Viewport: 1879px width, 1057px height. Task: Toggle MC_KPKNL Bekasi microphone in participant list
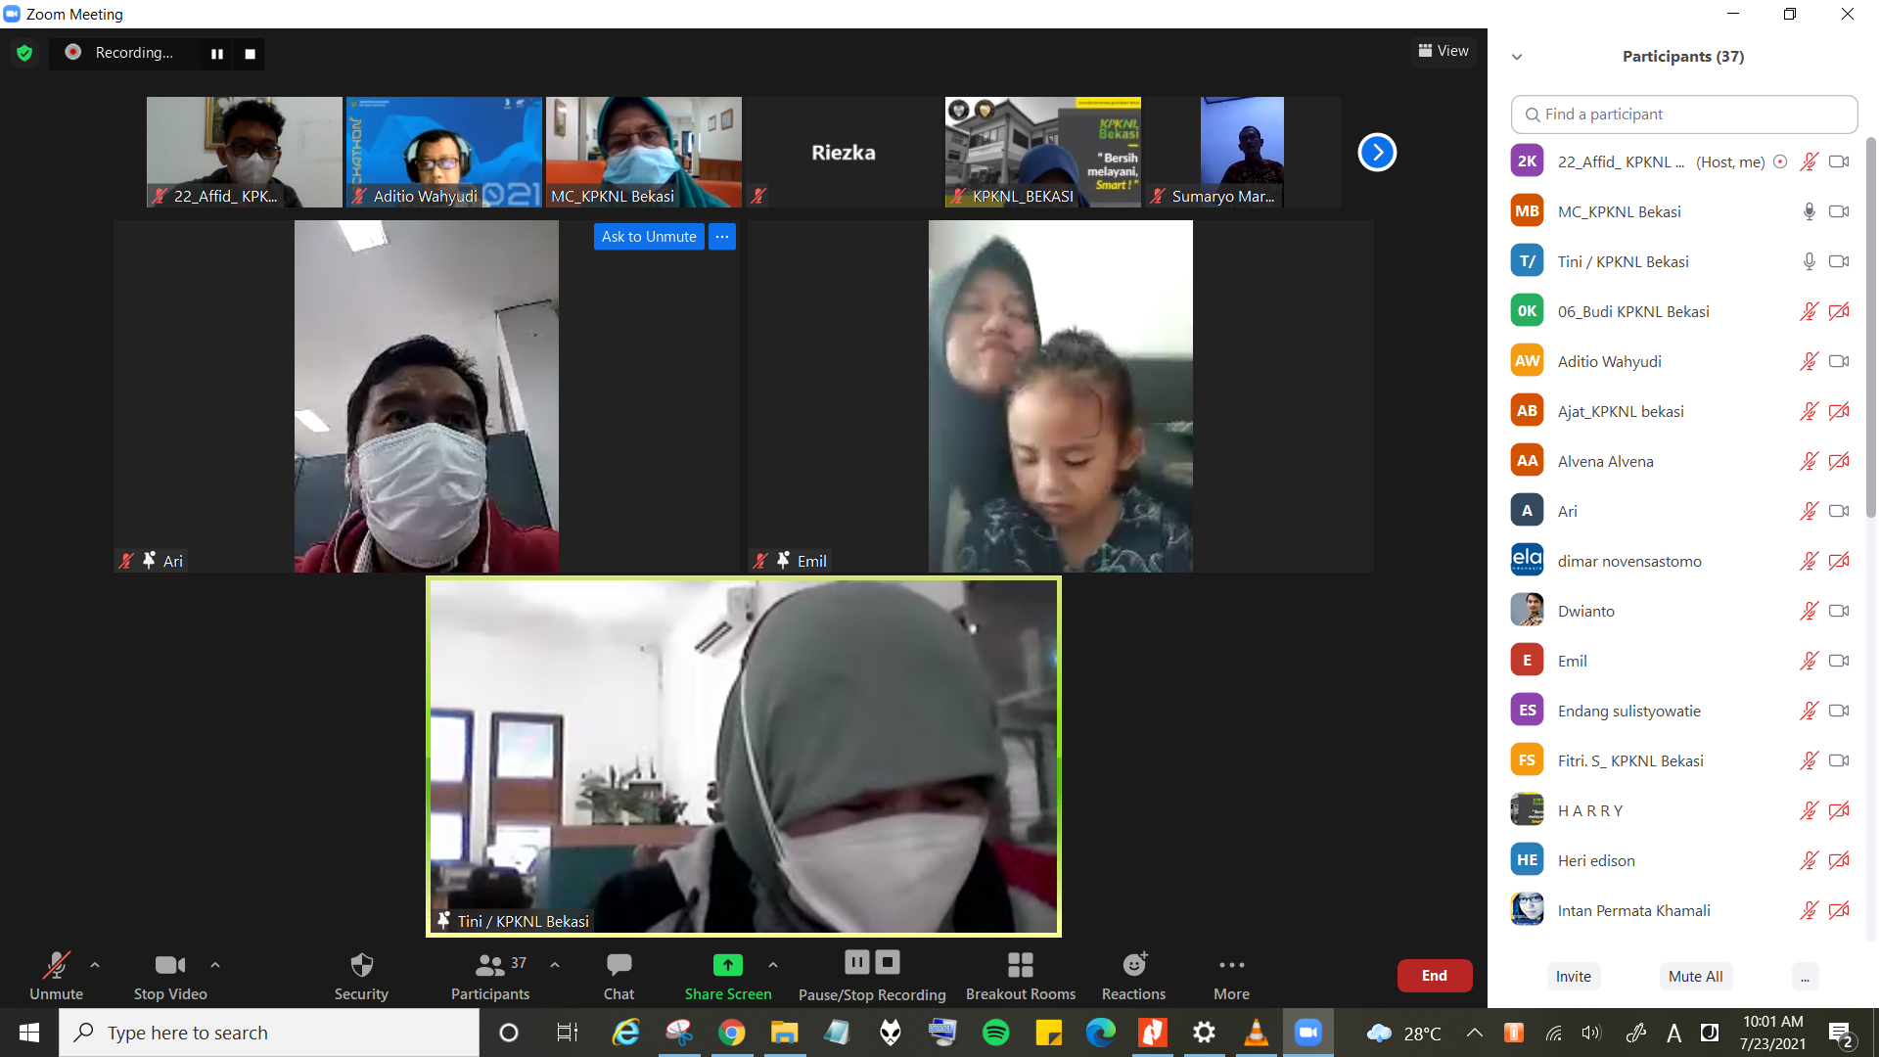[x=1809, y=211]
